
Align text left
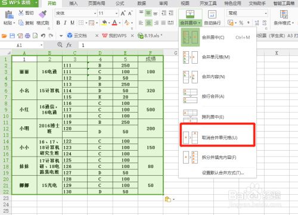point(141,23)
